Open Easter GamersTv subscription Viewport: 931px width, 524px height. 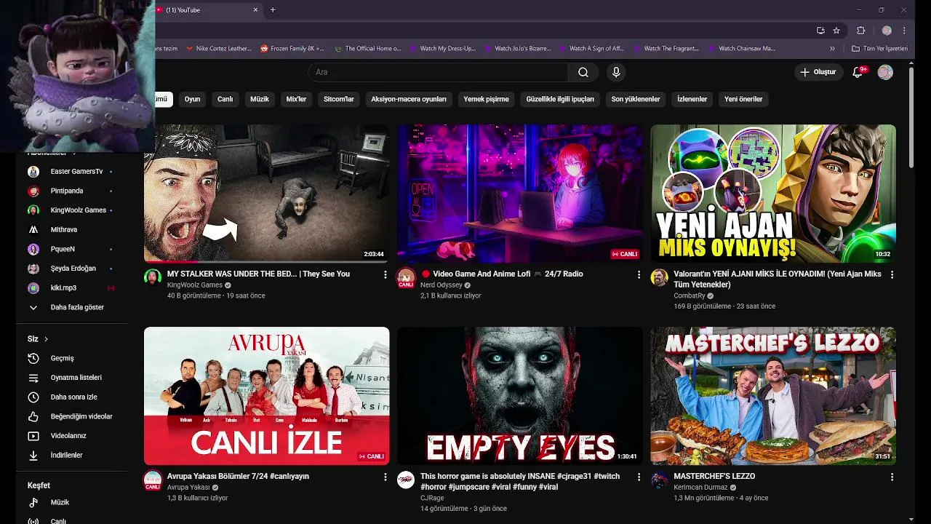click(x=71, y=172)
